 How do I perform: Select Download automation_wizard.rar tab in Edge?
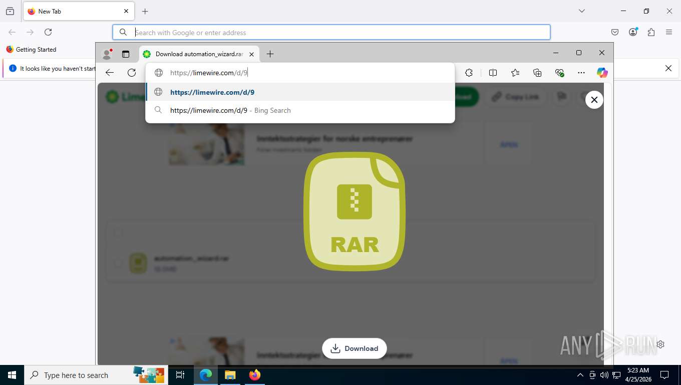pyautogui.click(x=199, y=54)
